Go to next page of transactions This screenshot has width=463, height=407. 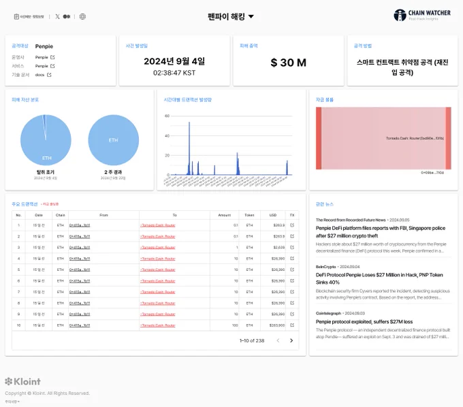point(291,340)
